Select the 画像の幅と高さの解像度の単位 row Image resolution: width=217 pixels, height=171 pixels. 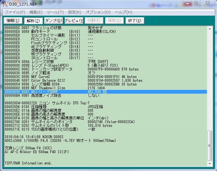coord(106,118)
